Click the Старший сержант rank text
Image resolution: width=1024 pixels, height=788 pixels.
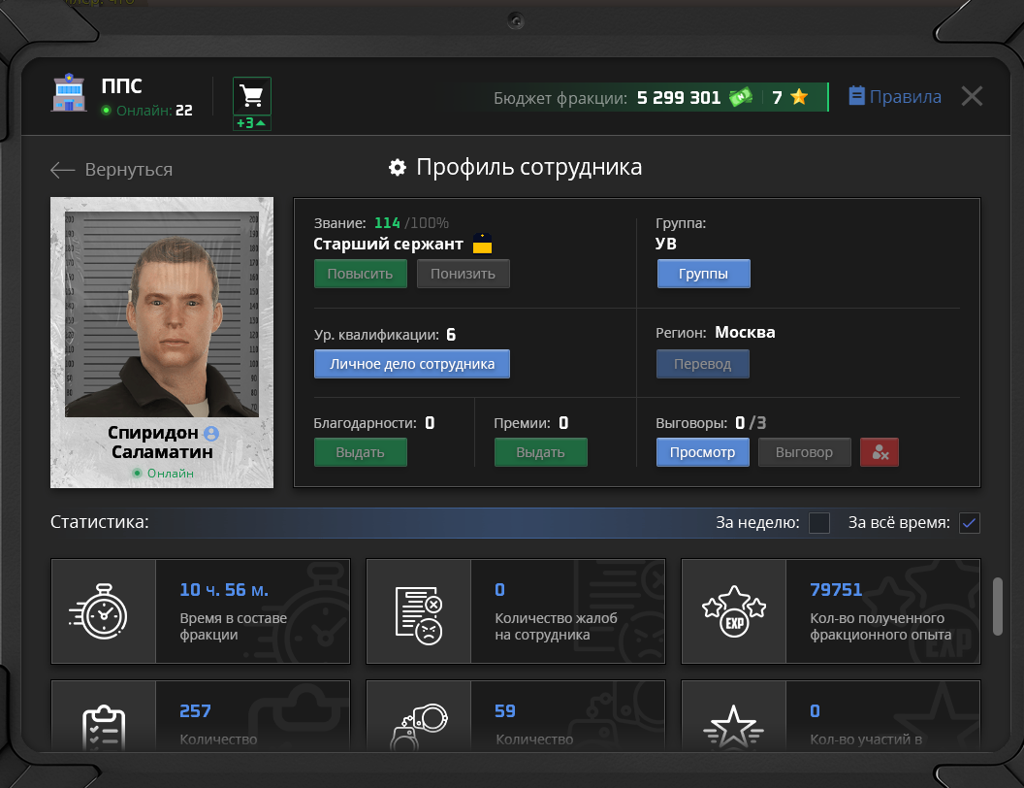388,244
